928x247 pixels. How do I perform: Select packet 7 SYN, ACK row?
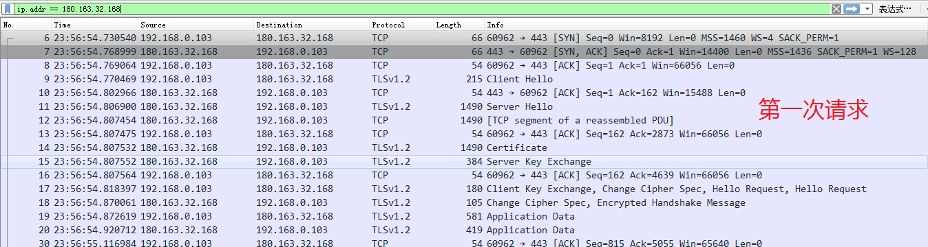point(464,51)
